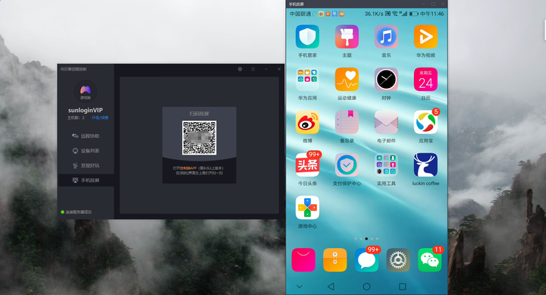Select the active page indicator dot
Image resolution: width=546 pixels, height=295 pixels.
click(366, 239)
